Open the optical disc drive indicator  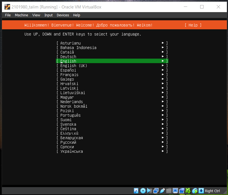tap(143, 190)
